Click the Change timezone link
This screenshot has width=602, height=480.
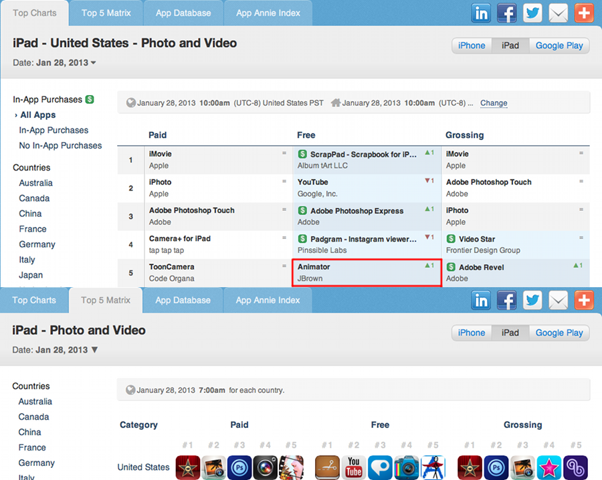pyautogui.click(x=494, y=103)
